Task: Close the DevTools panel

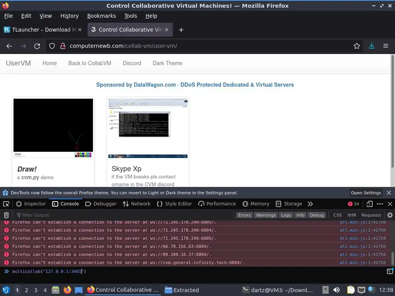Action: tap(390, 204)
